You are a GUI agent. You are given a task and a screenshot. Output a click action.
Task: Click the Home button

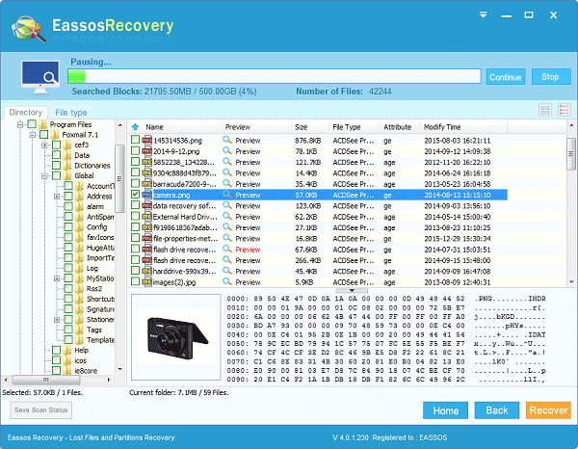[445, 410]
